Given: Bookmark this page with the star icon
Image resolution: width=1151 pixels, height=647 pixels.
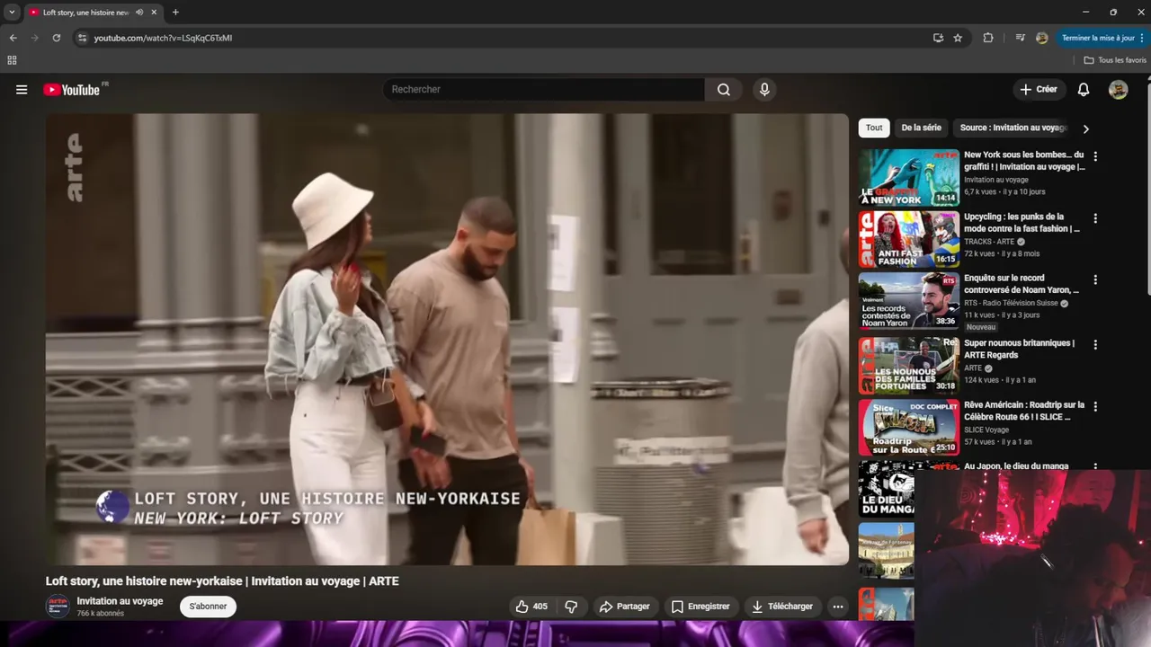Looking at the screenshot, I should tap(958, 38).
